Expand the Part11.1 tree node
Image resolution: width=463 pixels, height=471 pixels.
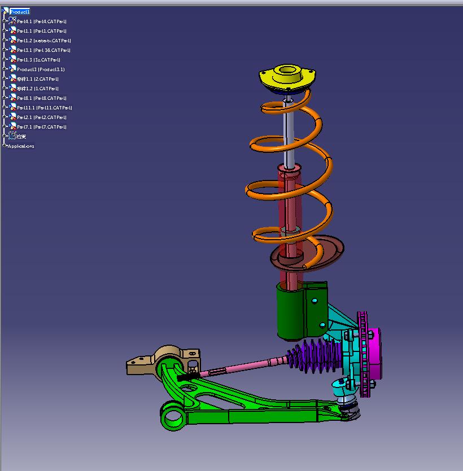pos(4,107)
